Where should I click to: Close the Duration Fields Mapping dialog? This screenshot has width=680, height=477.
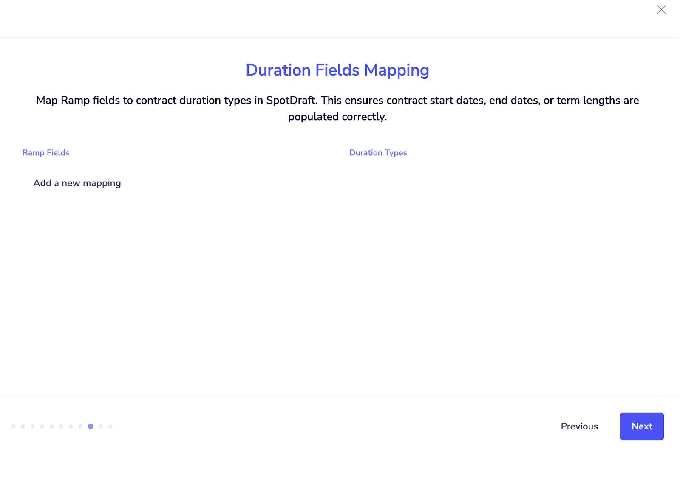tap(661, 10)
